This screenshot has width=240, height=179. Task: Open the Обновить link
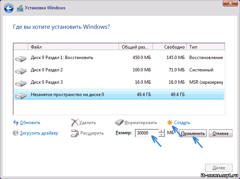(x=30, y=123)
